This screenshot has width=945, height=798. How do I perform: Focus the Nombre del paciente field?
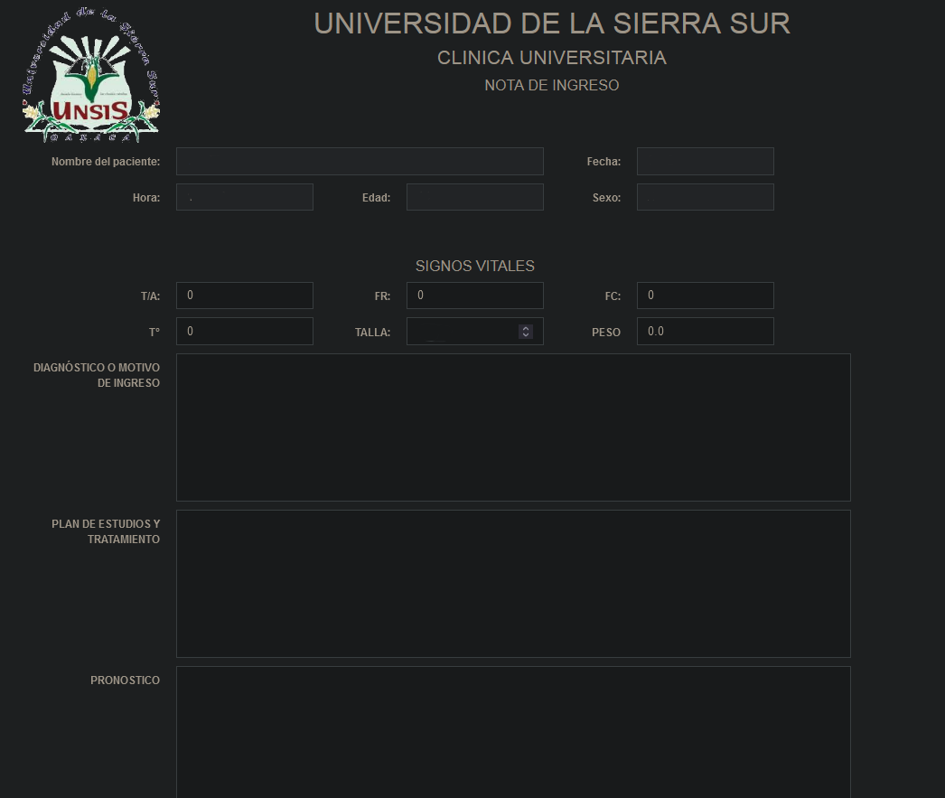tap(360, 162)
